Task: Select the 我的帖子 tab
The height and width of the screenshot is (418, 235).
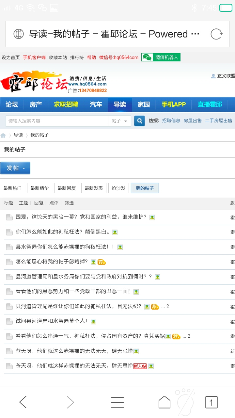Action: [x=145, y=188]
